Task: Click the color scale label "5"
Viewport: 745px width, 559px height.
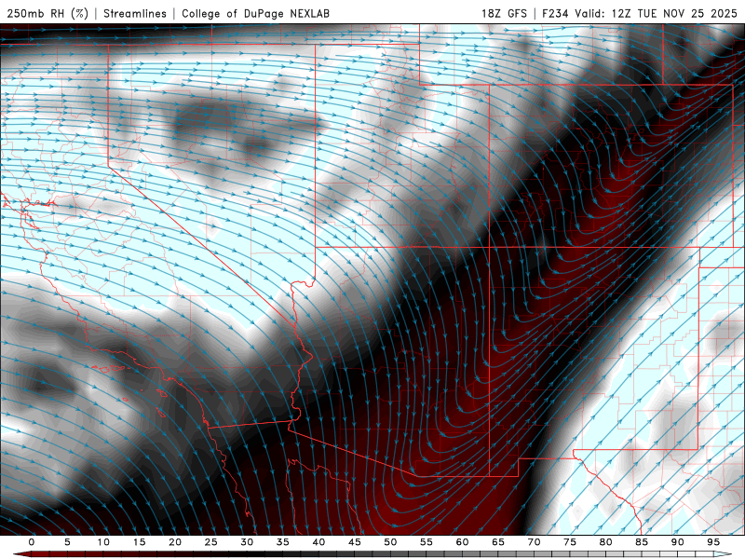Action: [x=67, y=542]
